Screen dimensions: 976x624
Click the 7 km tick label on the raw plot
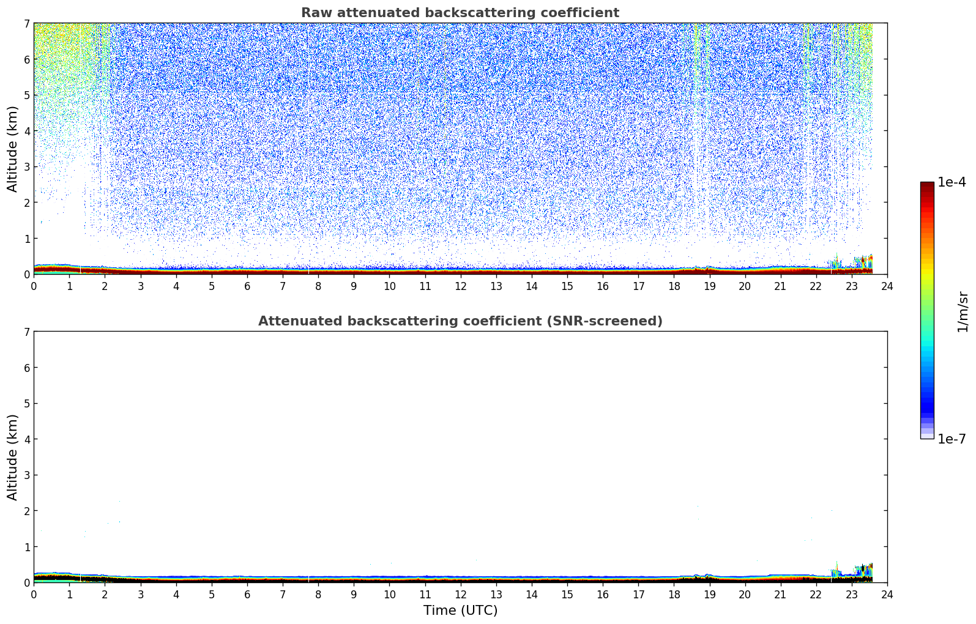[x=26, y=24]
